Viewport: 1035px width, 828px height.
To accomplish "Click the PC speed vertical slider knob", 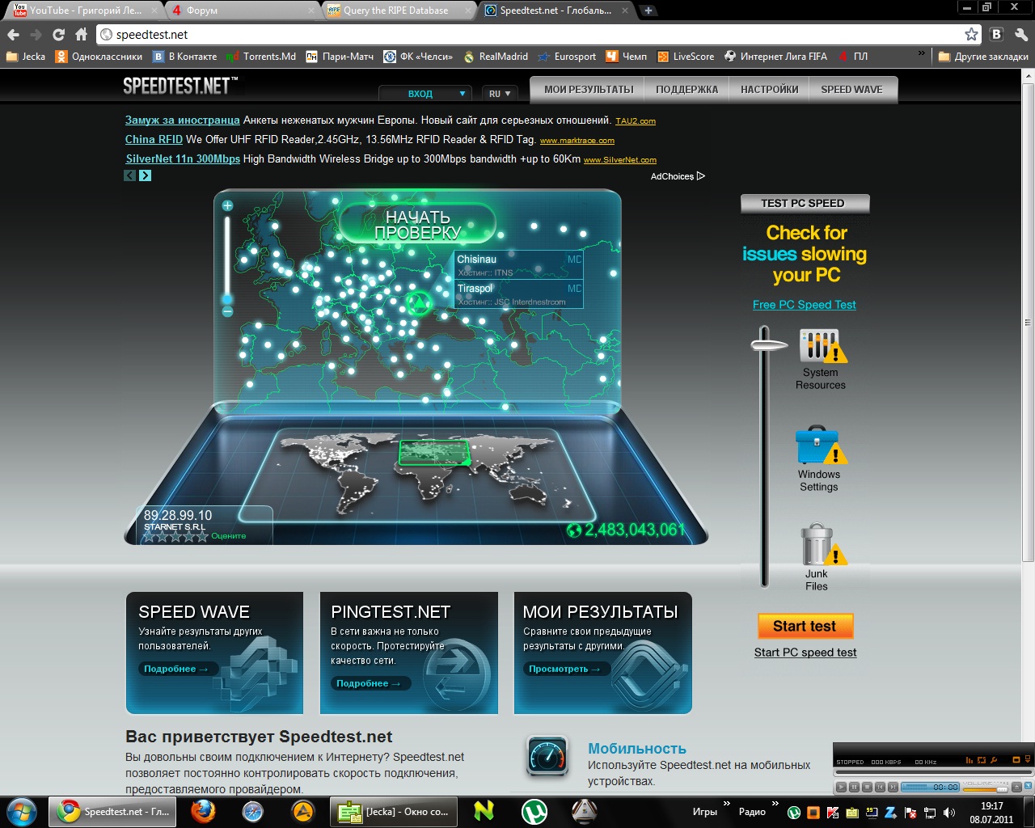I will [768, 344].
